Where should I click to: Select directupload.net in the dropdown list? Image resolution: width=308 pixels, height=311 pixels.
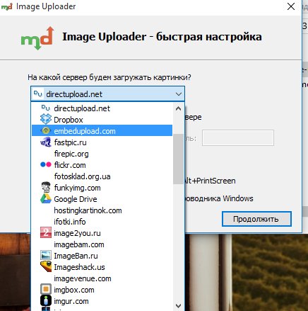102,108
